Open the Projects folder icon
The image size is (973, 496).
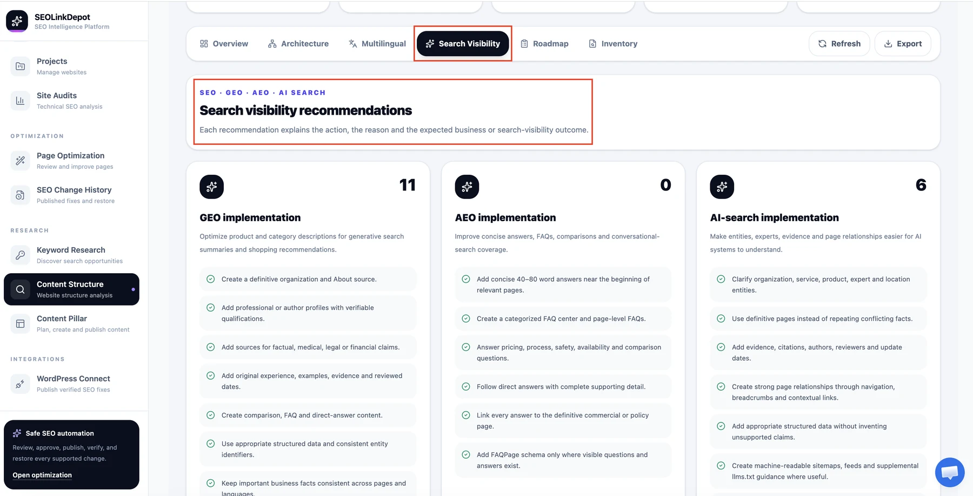[20, 66]
